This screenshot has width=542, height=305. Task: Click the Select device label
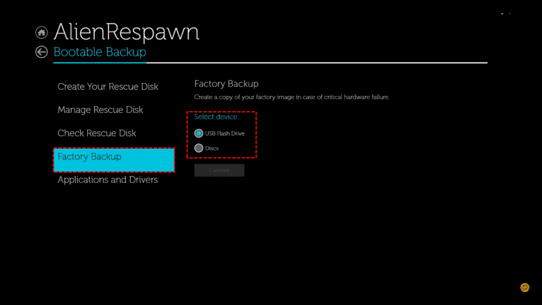coord(215,117)
